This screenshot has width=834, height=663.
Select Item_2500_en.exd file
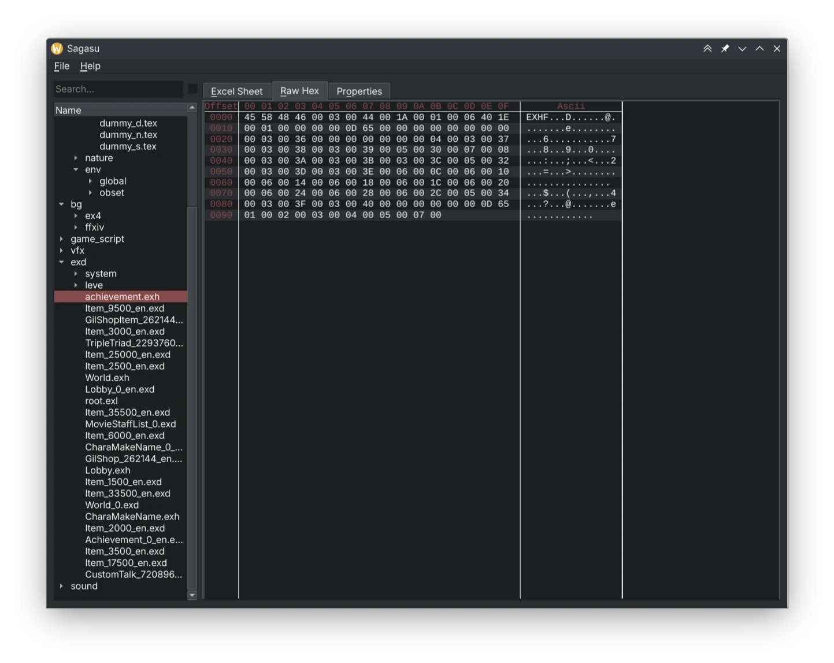124,366
